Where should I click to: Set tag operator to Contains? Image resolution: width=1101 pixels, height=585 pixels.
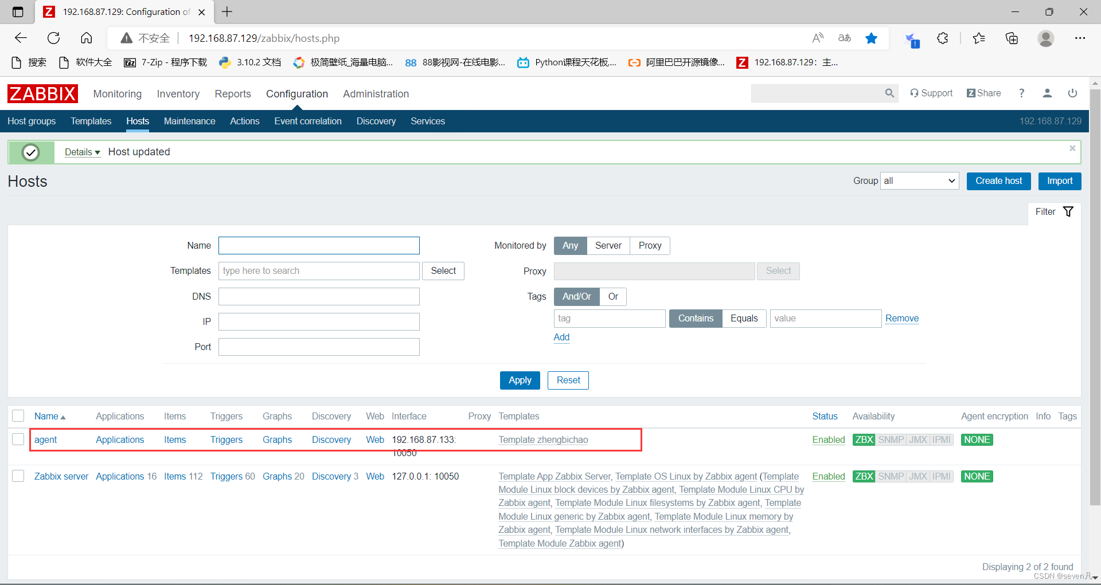(696, 318)
